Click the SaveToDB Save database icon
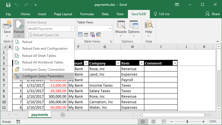Screen dimensions: 222x125 click(7, 25)
